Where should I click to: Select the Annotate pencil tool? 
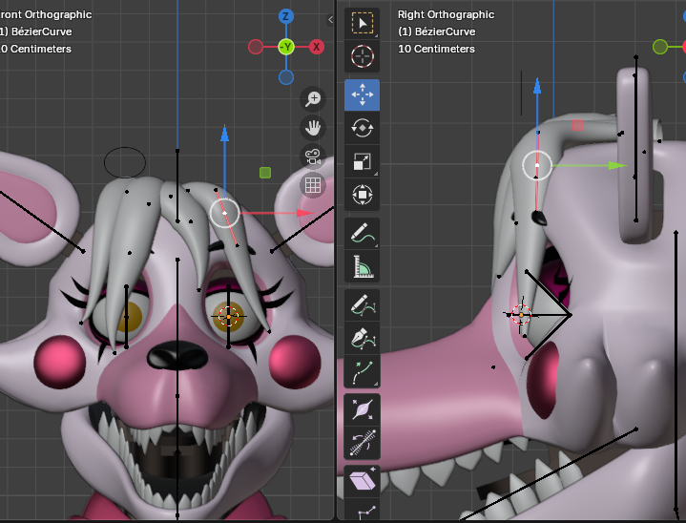363,233
